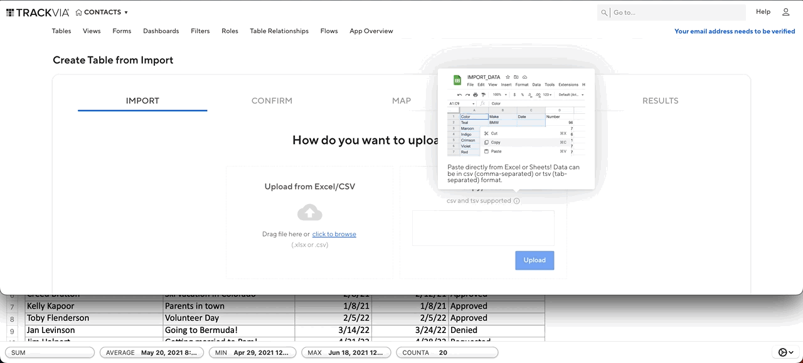Open Help in the top bar

coord(763,11)
